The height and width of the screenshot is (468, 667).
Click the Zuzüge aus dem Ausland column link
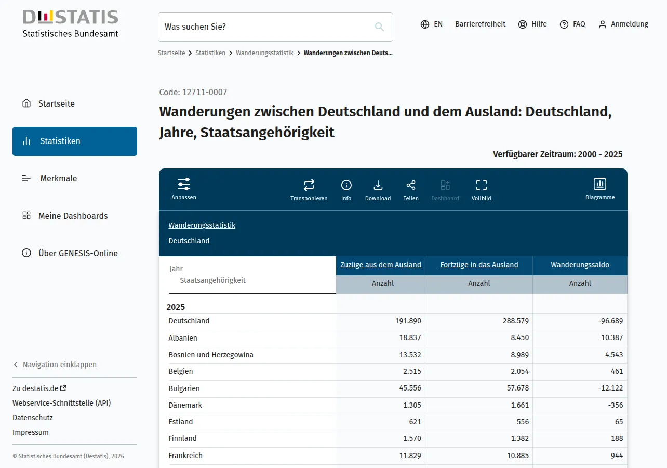pyautogui.click(x=381, y=265)
